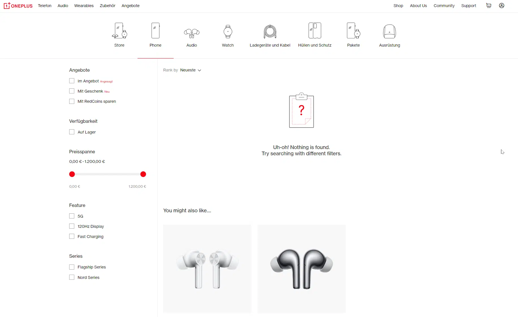The image size is (518, 317).
Task: Expand the Neueste sort dropdown
Action: tap(191, 70)
